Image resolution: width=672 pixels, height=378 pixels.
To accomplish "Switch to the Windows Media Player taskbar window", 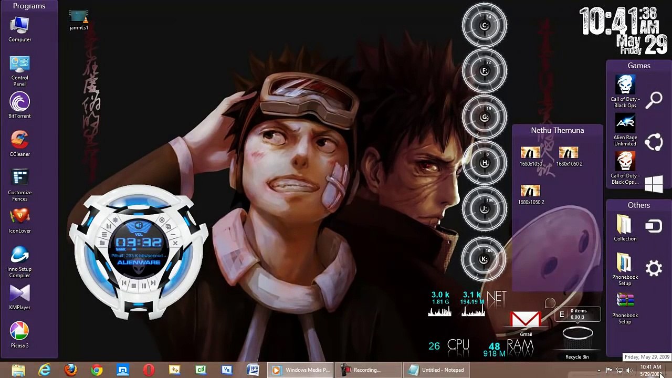I will pos(301,370).
